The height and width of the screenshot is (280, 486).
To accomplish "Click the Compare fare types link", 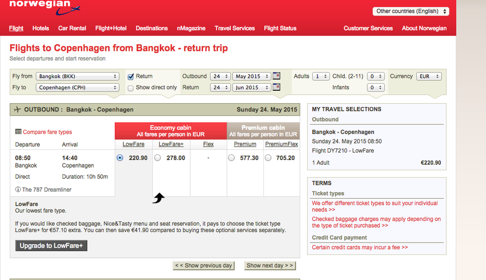I will [47, 132].
